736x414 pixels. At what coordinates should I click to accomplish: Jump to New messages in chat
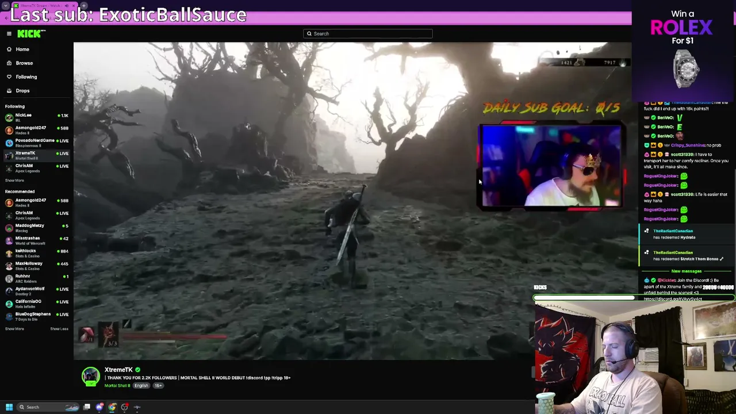pyautogui.click(x=687, y=271)
